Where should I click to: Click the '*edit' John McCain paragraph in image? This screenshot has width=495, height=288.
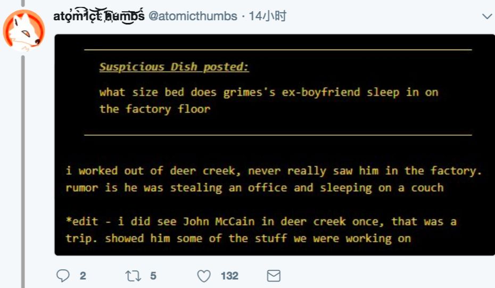pyautogui.click(x=261, y=229)
